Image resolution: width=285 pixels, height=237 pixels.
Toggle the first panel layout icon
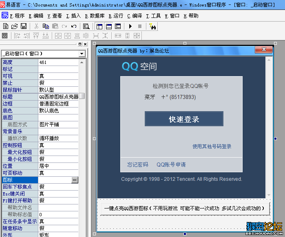point(99,26)
